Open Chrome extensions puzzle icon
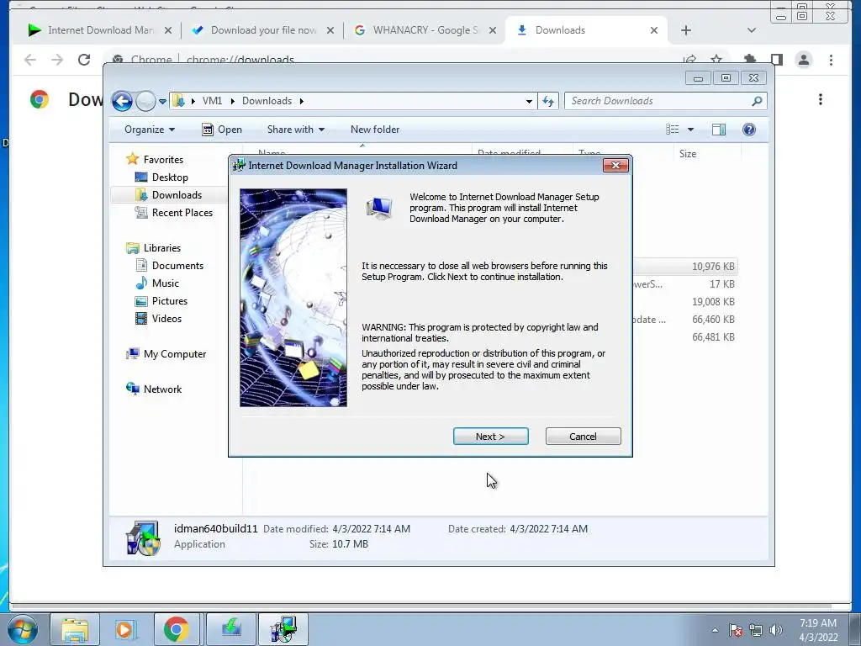This screenshot has height=646, width=861. 749,60
